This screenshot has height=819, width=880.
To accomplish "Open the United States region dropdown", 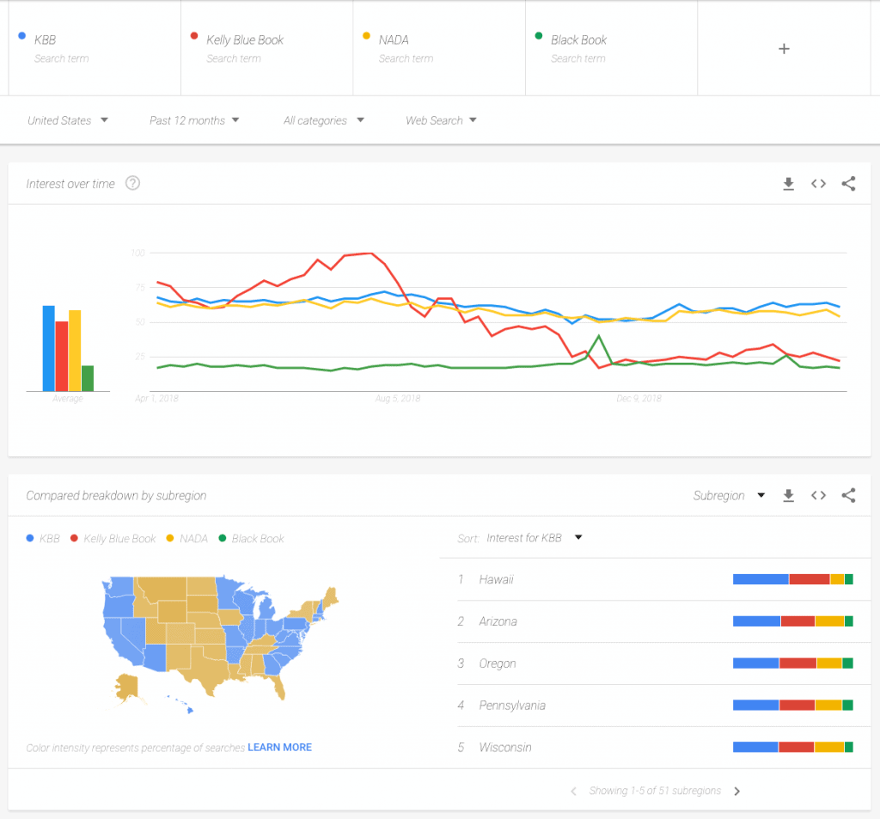I will coord(67,120).
